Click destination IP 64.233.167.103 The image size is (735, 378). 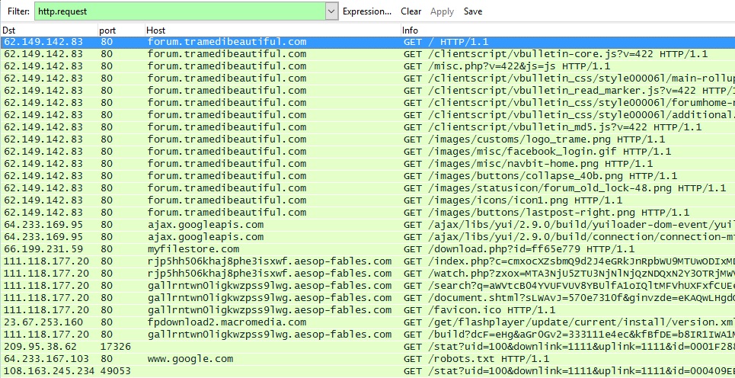(46, 359)
